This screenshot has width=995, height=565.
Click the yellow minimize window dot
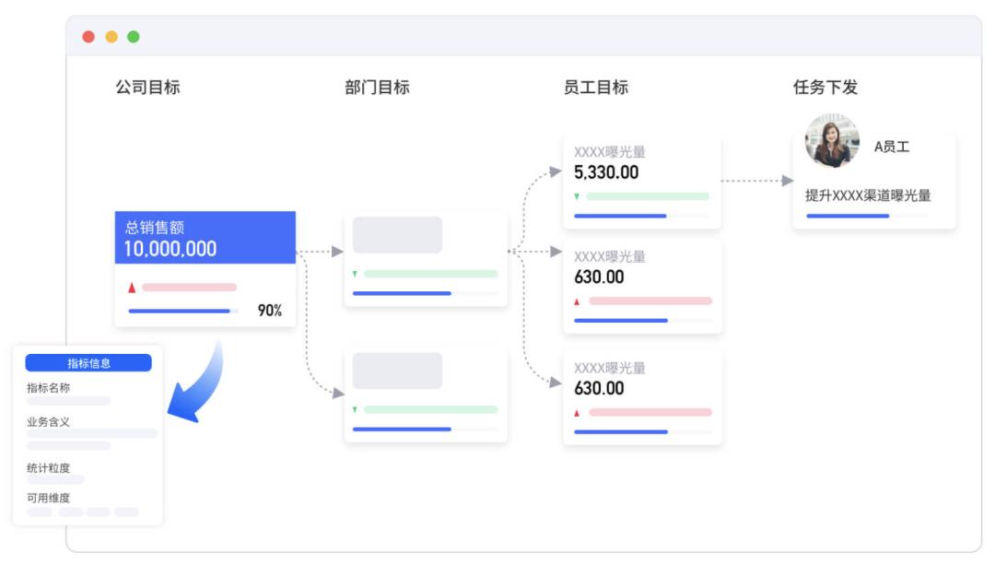111,37
